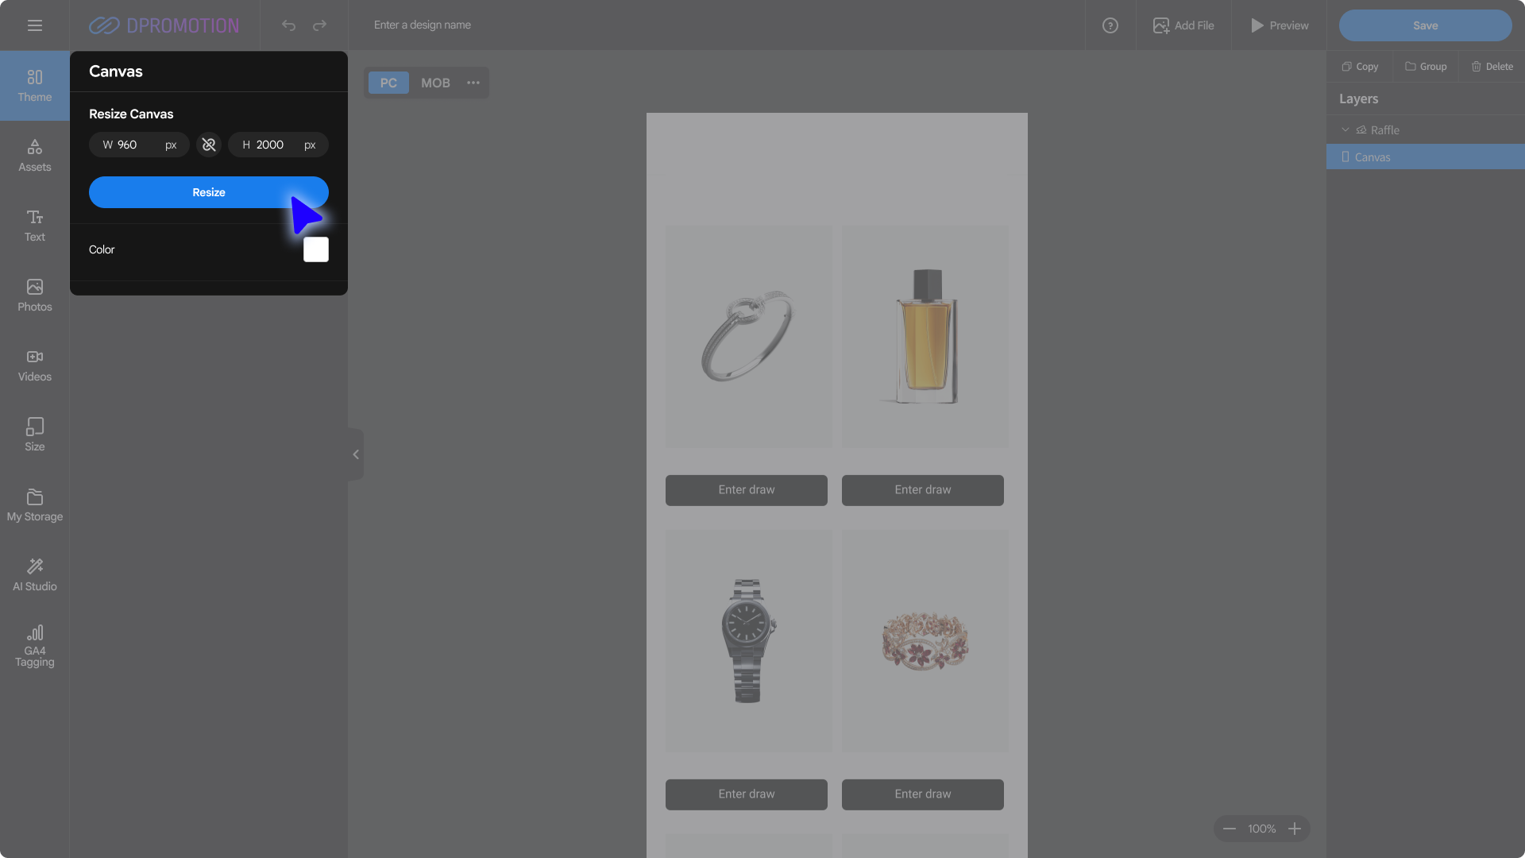Open the help question mark icon
Viewport: 1525px width, 858px height.
pos(1110,25)
